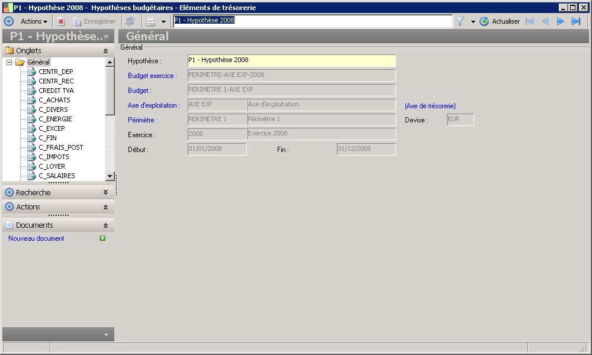Image resolution: width=592 pixels, height=355 pixels.
Task: Go to the last record
Action: point(576,21)
